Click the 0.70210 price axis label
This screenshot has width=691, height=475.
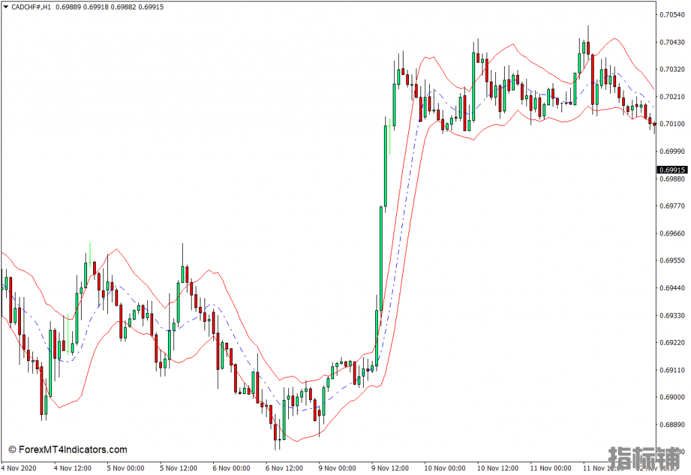coord(672,96)
